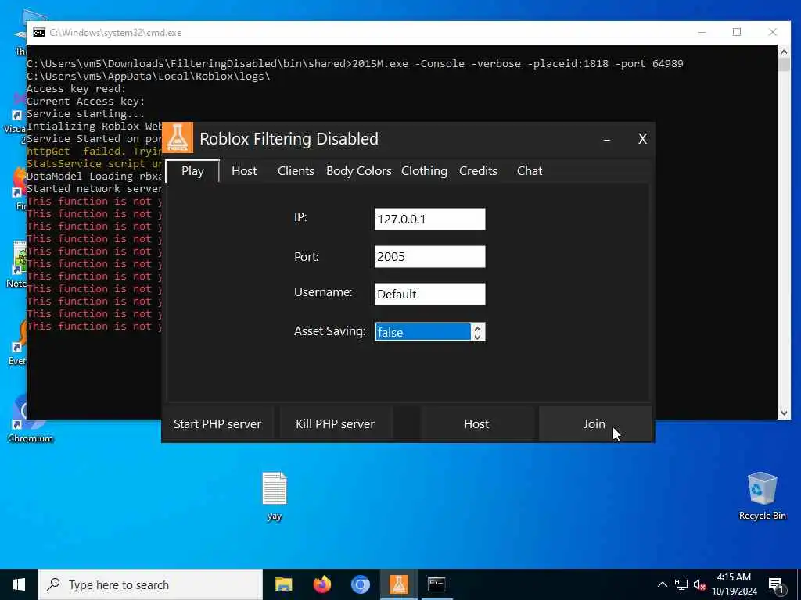801x600 pixels.
Task: Click the Roblox Filtering Disabled flask logo
Action: click(x=178, y=137)
